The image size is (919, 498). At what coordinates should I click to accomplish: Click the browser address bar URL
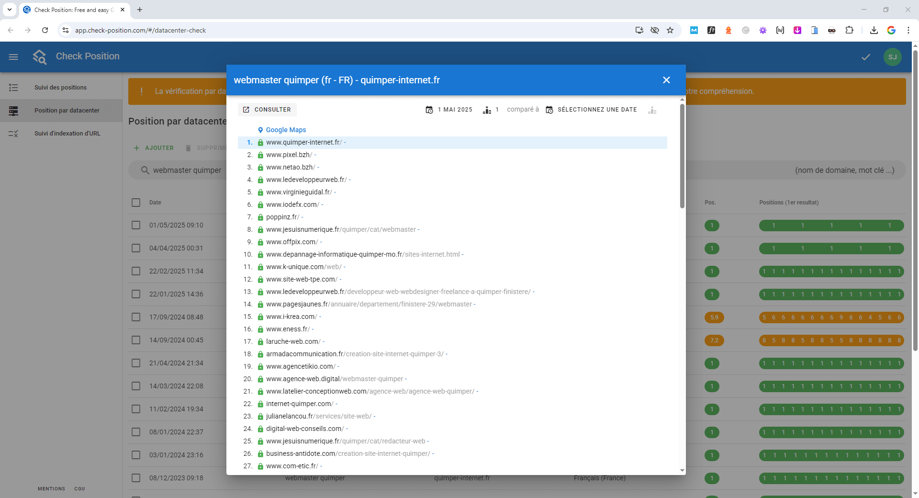tap(140, 30)
